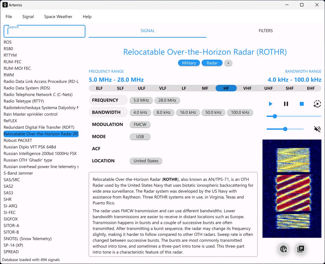This screenshot has height=264, width=325.
Task: Select the ULF band chip
Action: [142, 88]
